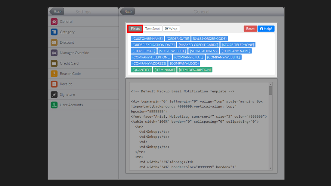
Task: Open the Category list icon
Action: click(54, 32)
